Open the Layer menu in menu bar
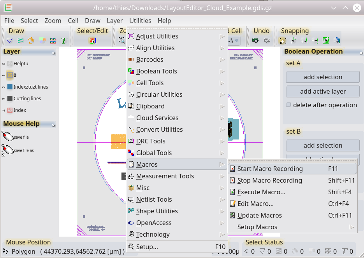Image resolution: width=364 pixels, height=258 pixels. coord(114,21)
